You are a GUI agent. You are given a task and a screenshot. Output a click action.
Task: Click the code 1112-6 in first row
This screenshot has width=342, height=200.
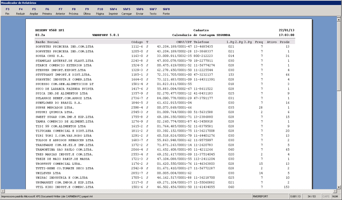[137, 47]
